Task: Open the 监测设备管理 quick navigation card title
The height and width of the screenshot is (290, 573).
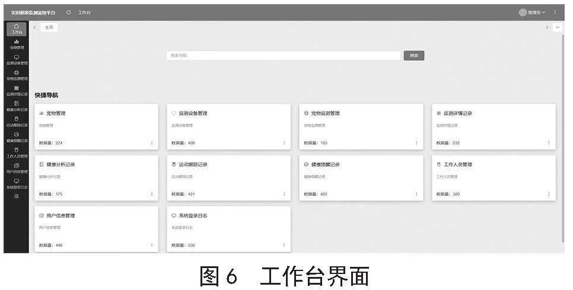Action: tap(193, 113)
